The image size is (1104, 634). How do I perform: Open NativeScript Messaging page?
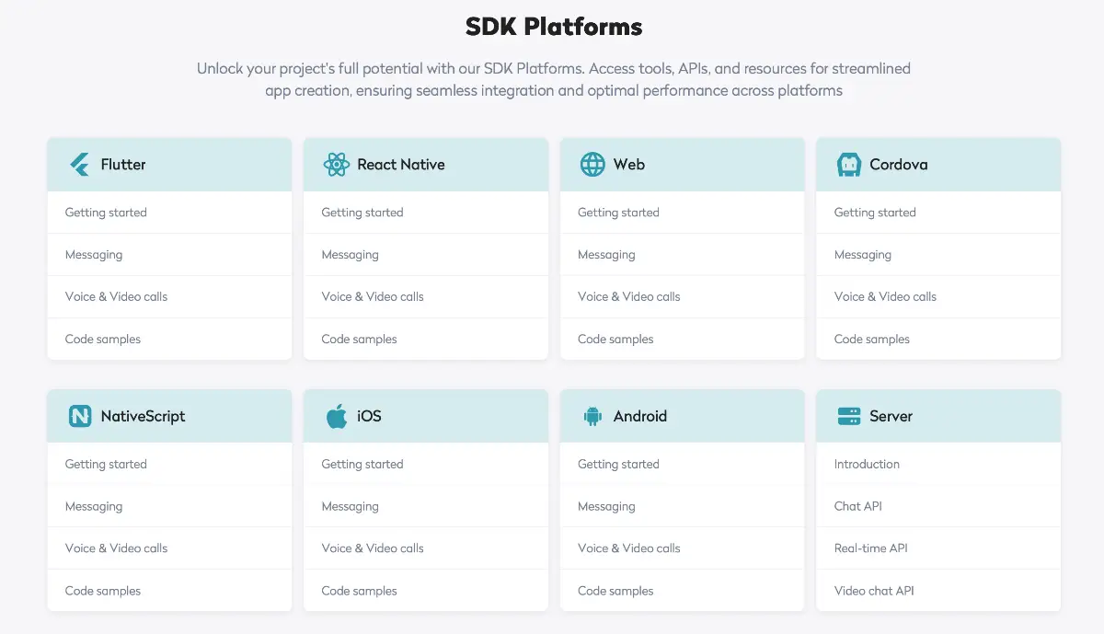[x=94, y=506]
